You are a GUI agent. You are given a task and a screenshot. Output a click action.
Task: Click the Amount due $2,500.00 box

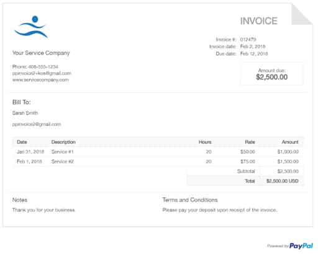pos(271,74)
